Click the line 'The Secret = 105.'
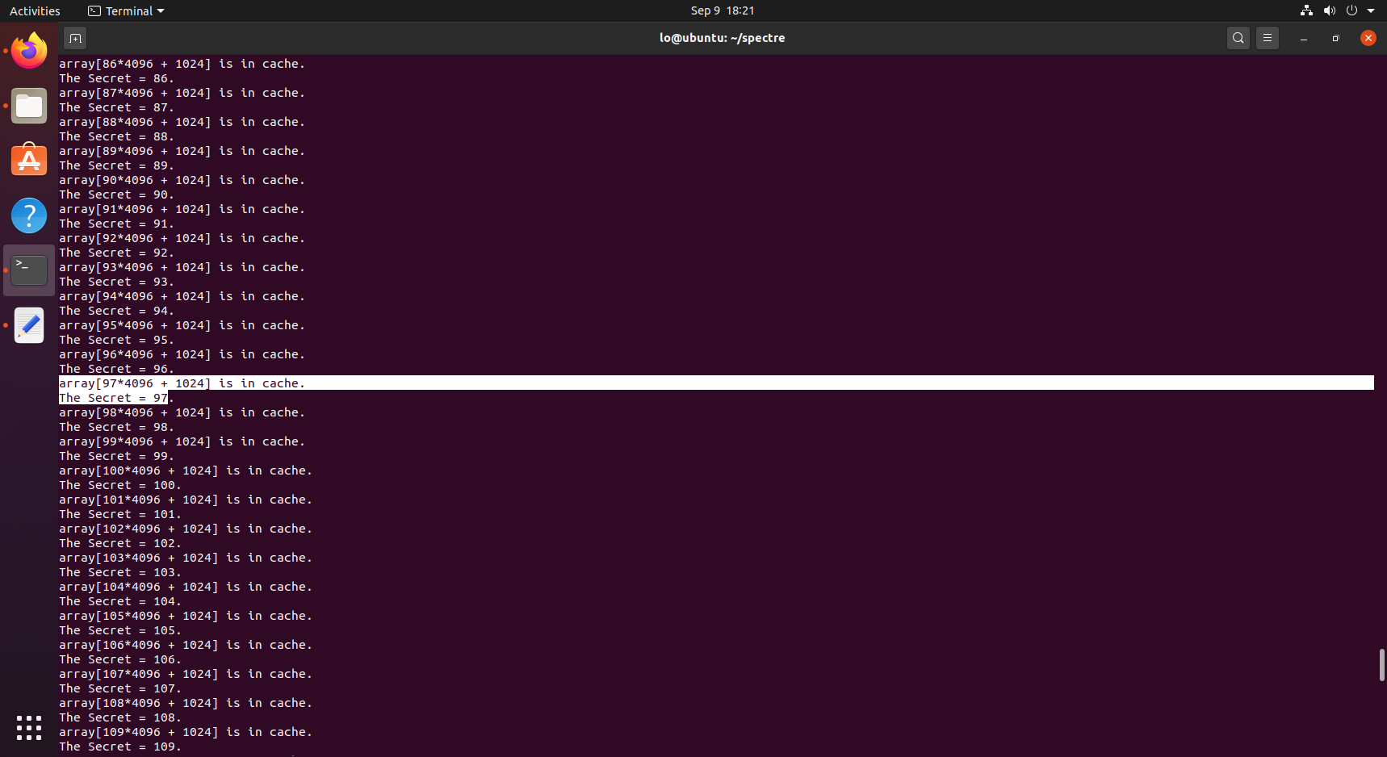The image size is (1387, 757). pos(120,630)
